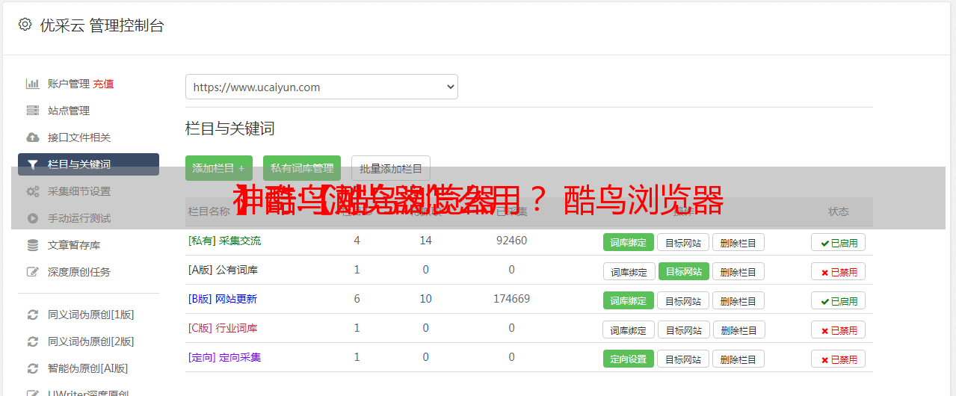
Task: Click the [A版] 公有词库 column name
Action: point(223,270)
